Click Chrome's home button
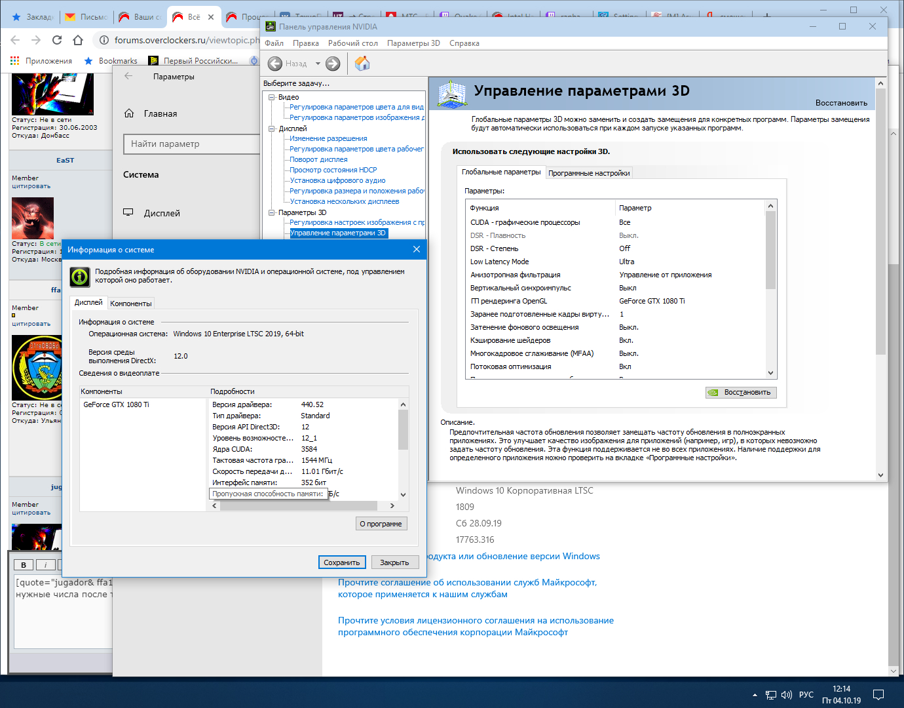This screenshot has height=708, width=904. coord(78,40)
